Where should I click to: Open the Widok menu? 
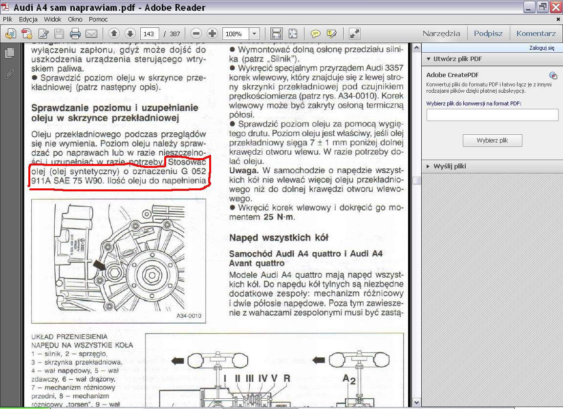click(52, 20)
